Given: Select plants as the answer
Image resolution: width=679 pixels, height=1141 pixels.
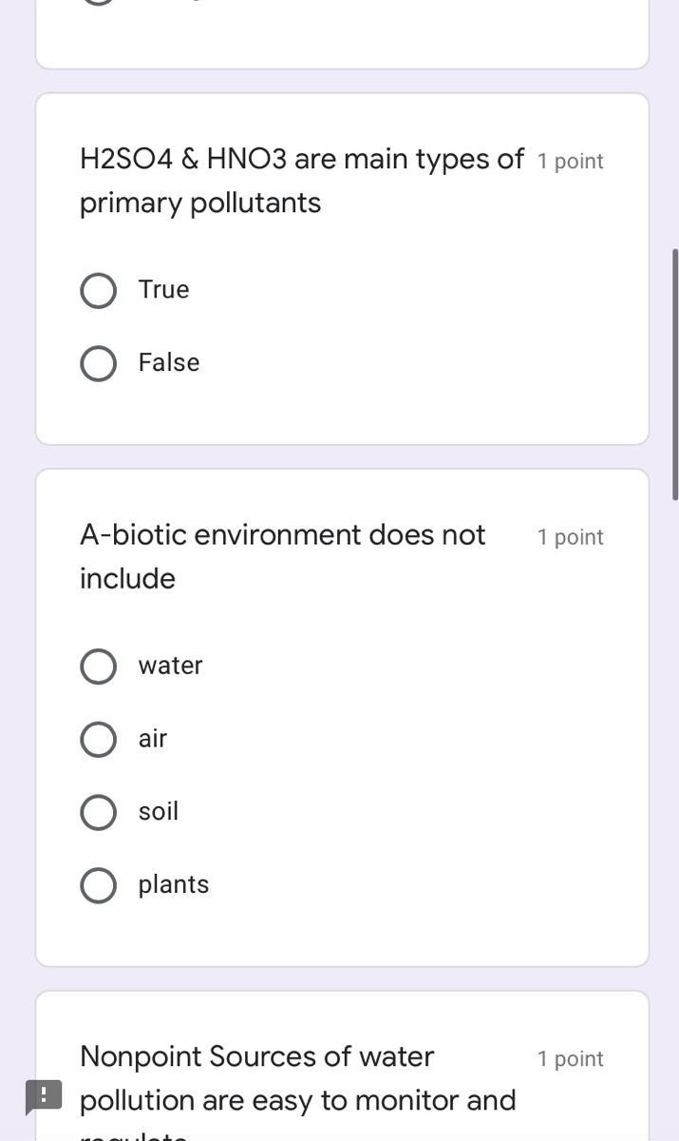Looking at the screenshot, I should tap(98, 885).
